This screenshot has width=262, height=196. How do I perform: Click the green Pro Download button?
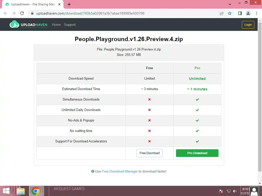[197, 153]
